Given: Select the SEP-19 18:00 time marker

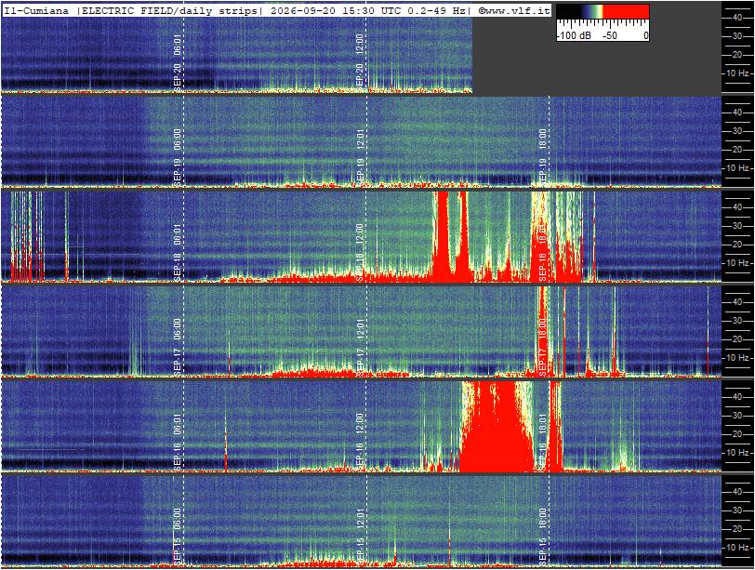Looking at the screenshot, I should coord(543,156).
